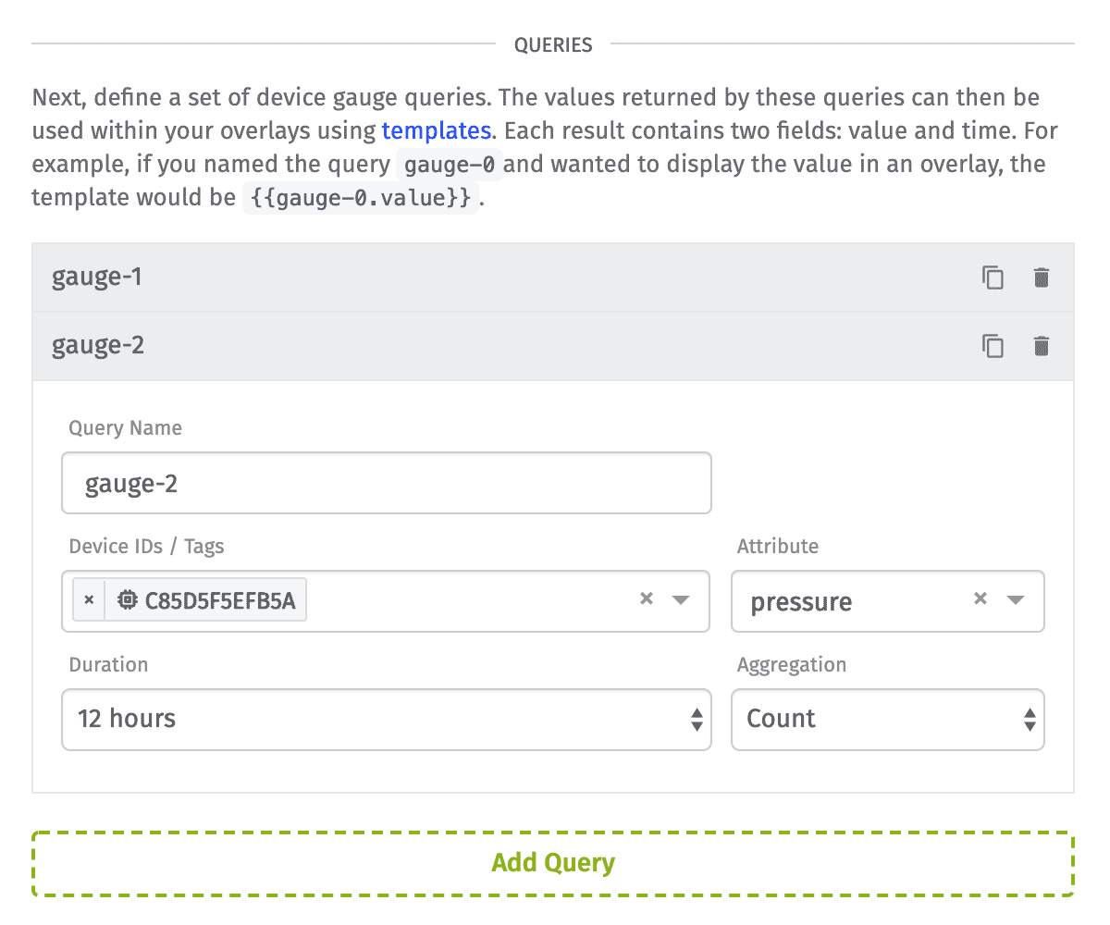The image size is (1110, 925).
Task: Duplicate the gauge-1 query
Action: [x=993, y=277]
